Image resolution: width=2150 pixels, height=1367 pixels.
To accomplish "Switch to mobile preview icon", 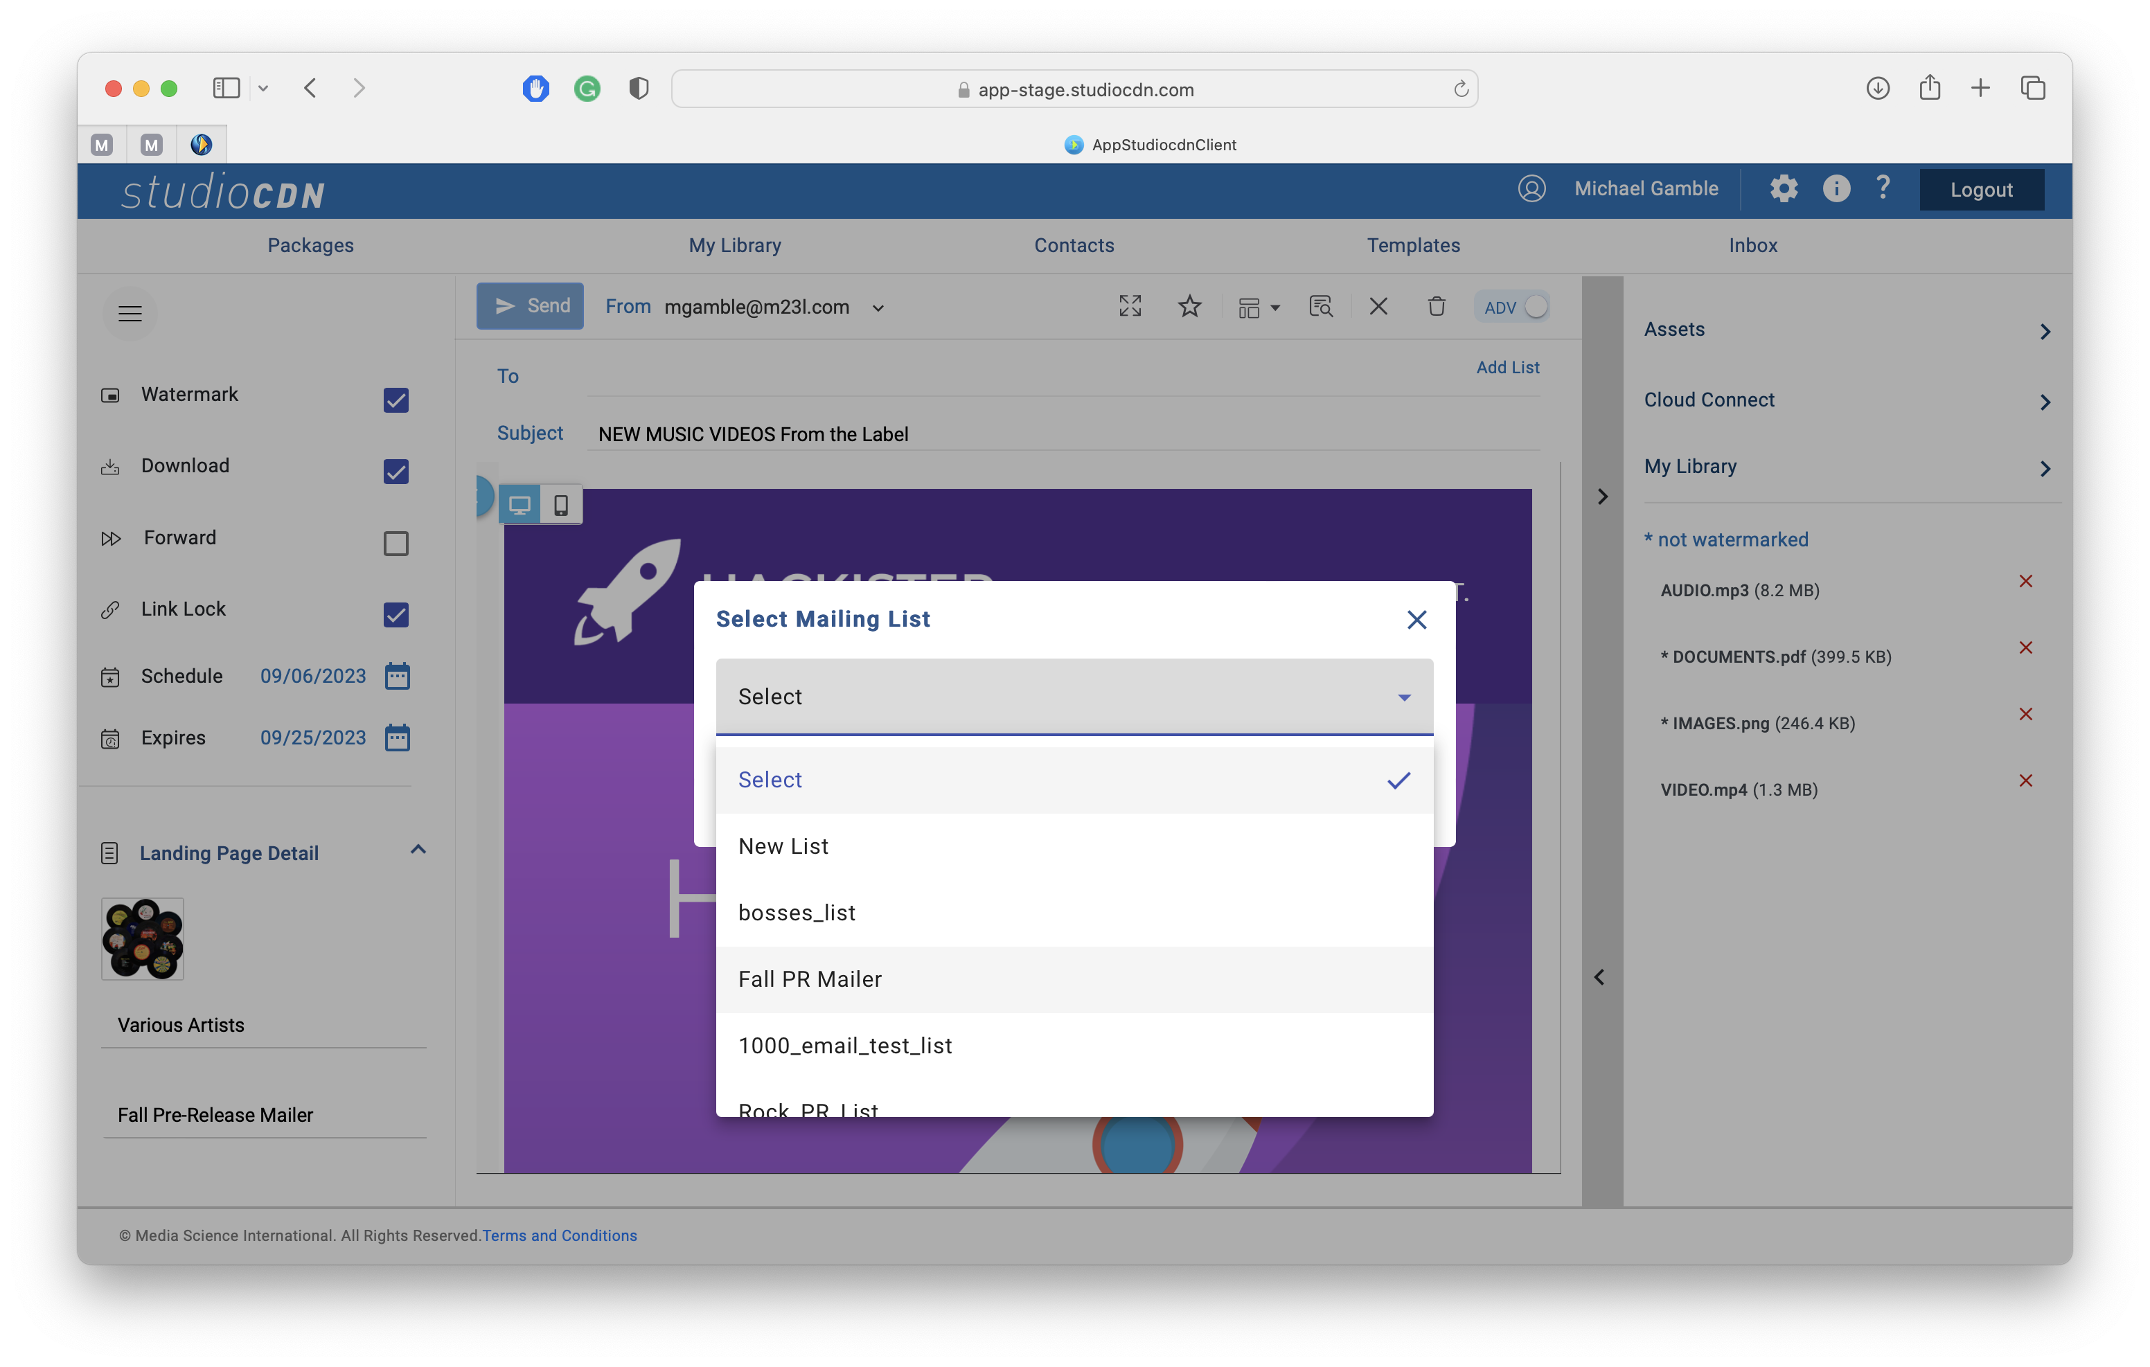I will coord(561,504).
